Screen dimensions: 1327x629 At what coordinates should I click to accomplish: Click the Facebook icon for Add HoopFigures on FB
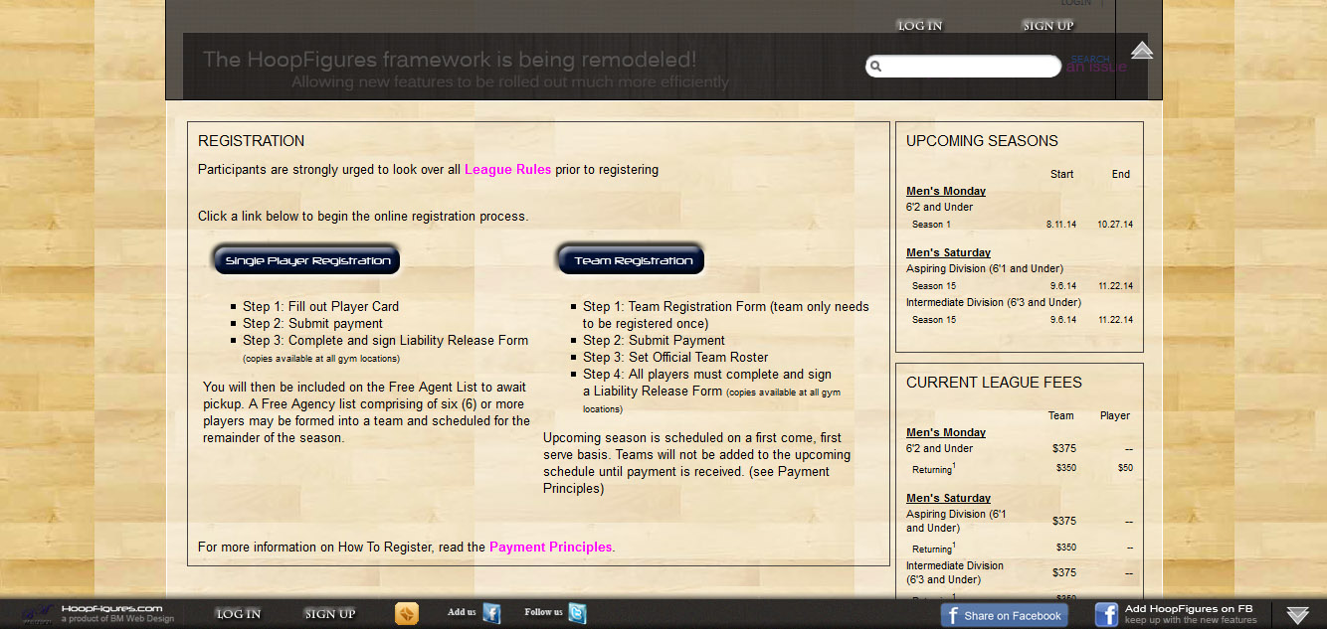point(1106,614)
